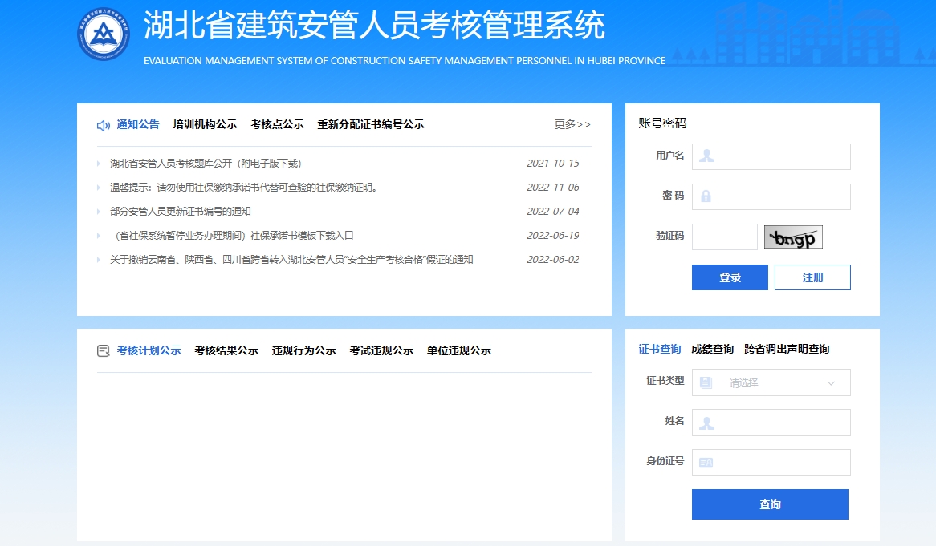Open the 跨省调出声明查询 tab

pyautogui.click(x=787, y=349)
